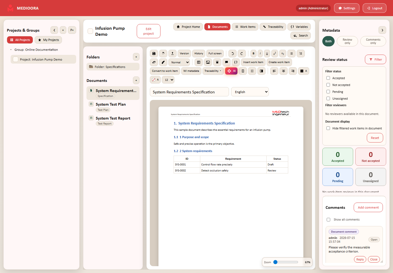Insert a bulleted list
The width and height of the screenshot is (393, 273).
tap(291, 54)
